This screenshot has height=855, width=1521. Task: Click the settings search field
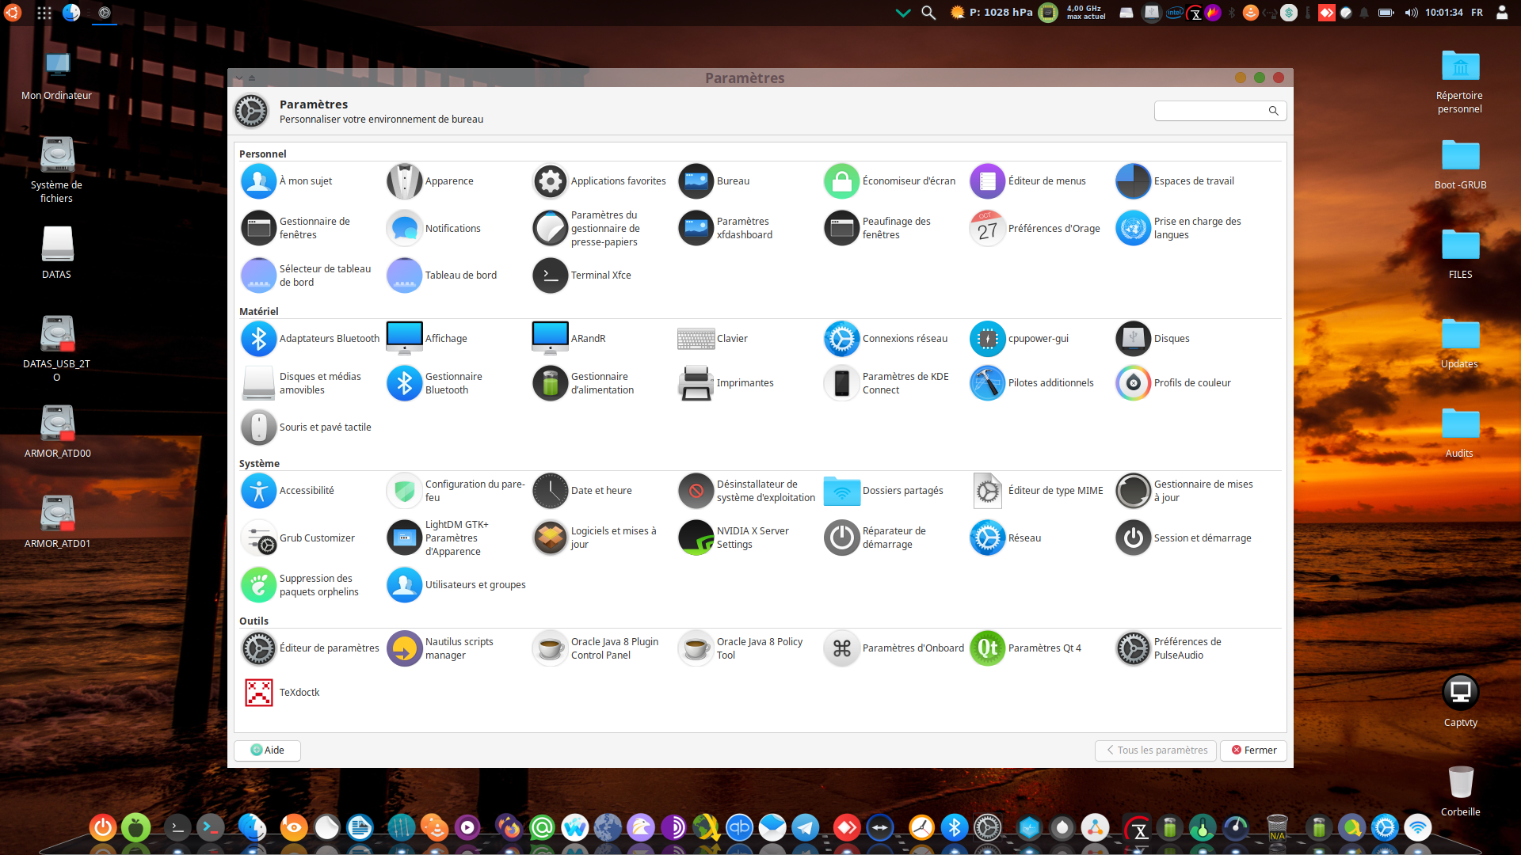pos(1212,111)
